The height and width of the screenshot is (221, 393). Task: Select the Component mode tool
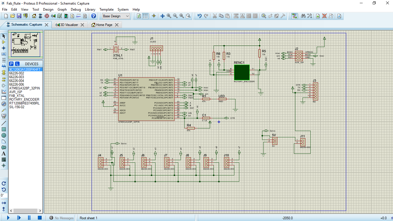click(4, 42)
